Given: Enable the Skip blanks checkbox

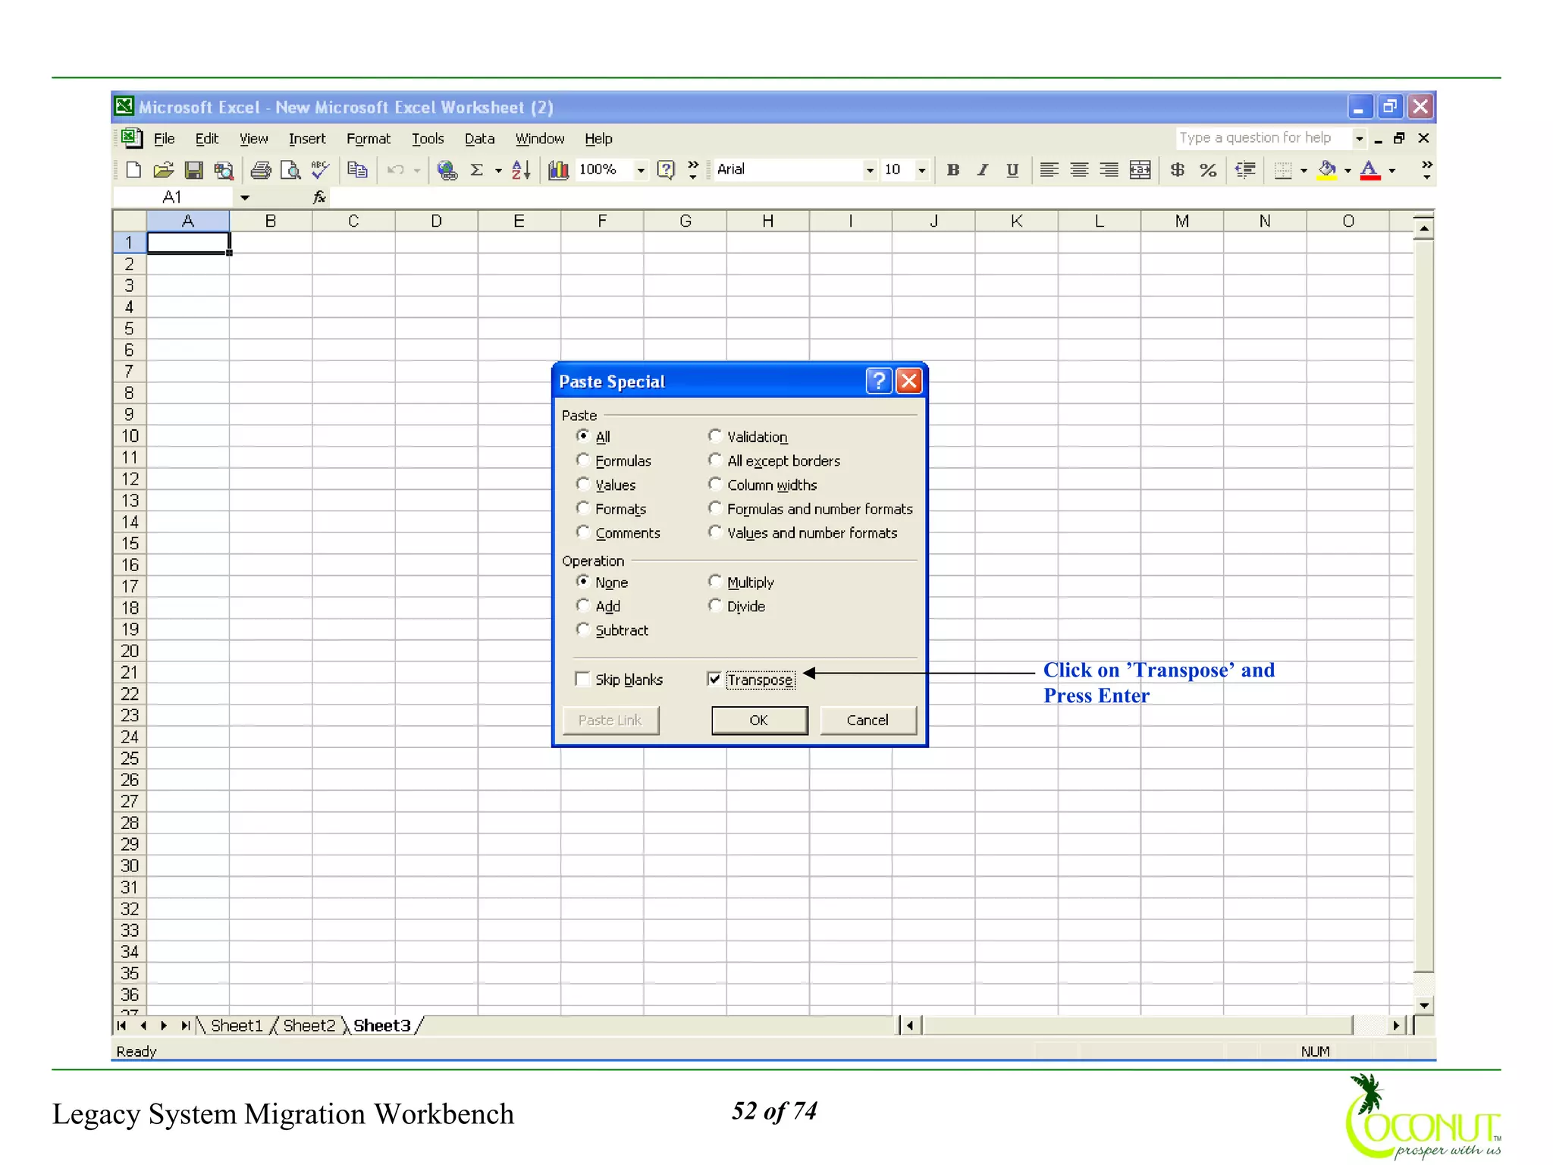Looking at the screenshot, I should coord(582,679).
